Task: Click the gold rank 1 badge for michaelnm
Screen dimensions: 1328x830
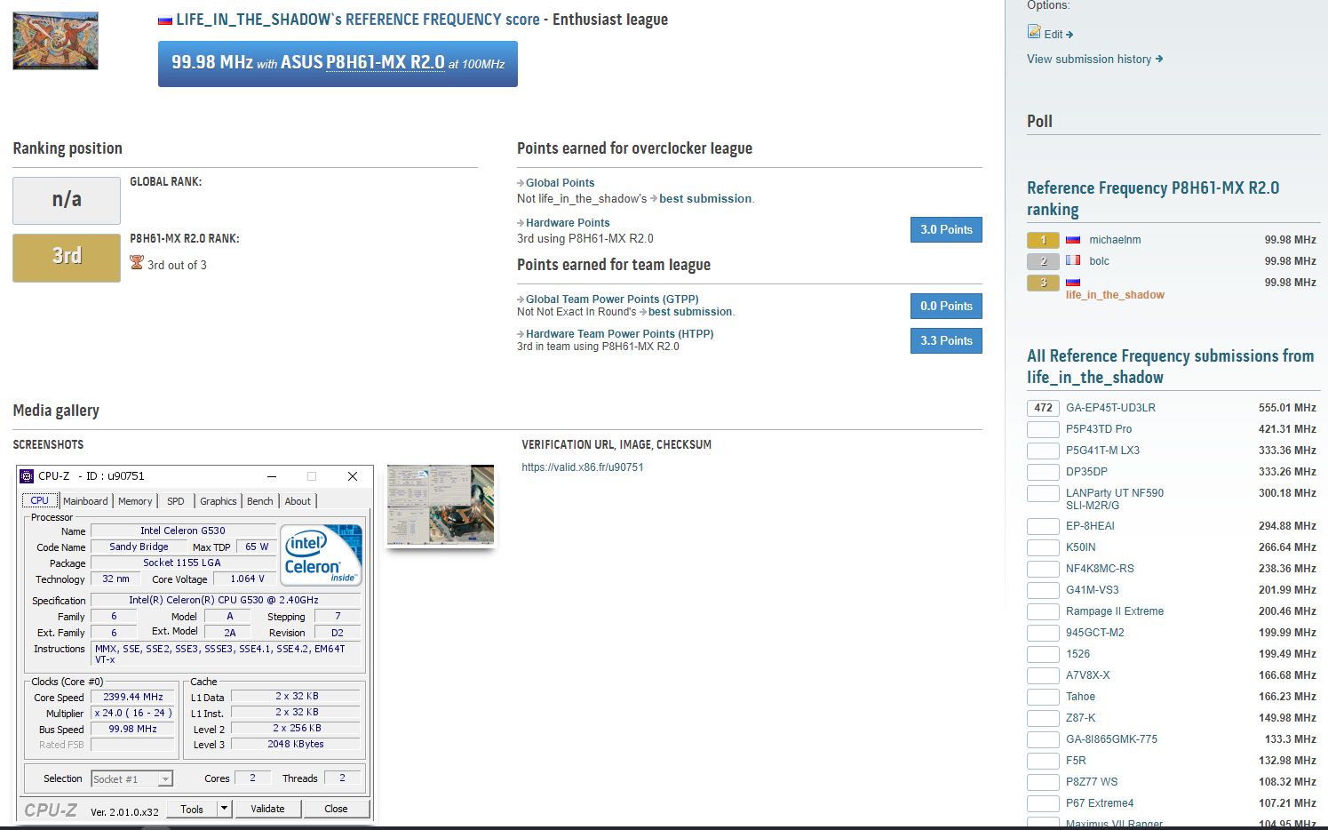Action: [1043, 240]
